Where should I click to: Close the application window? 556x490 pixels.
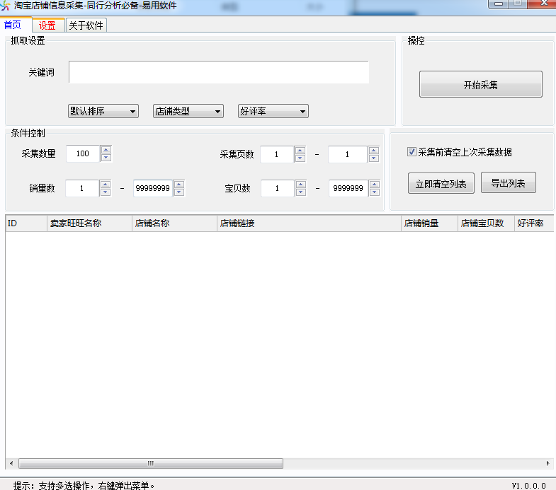tap(542, 4)
